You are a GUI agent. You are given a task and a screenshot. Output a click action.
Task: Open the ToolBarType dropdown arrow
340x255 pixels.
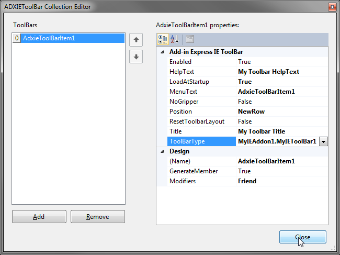(x=323, y=141)
